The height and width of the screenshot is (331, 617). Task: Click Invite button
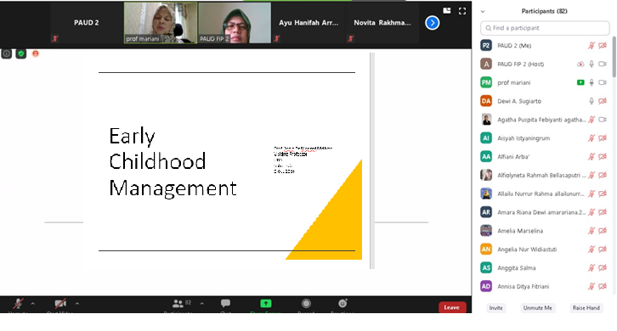pos(495,308)
